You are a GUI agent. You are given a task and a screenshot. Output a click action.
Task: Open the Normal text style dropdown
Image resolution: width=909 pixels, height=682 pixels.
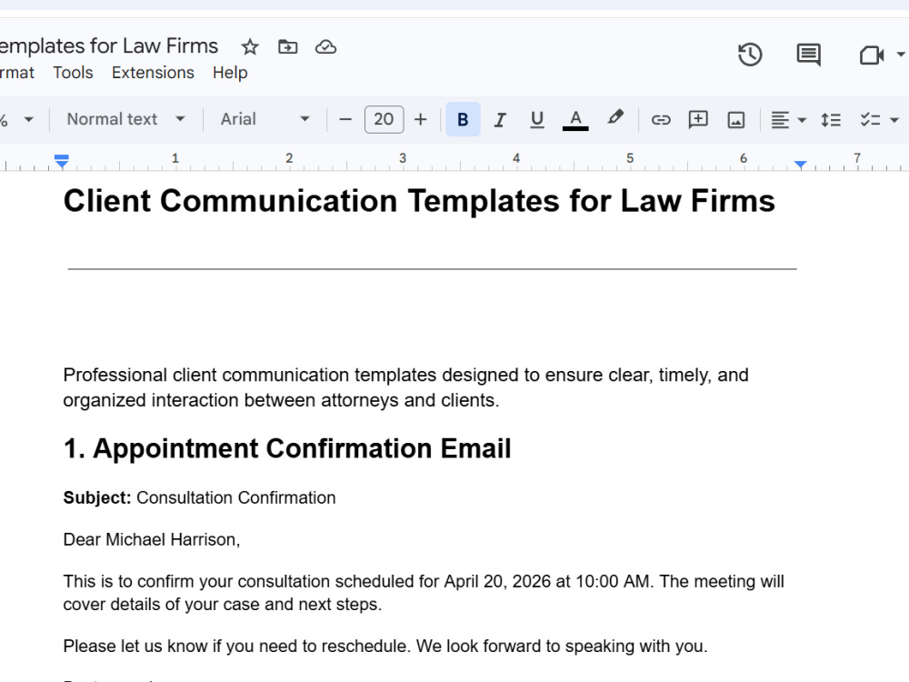click(125, 119)
